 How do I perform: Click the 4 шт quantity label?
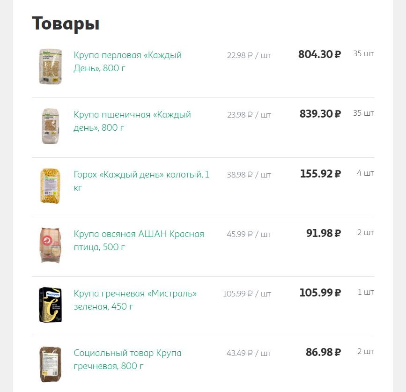coord(365,173)
